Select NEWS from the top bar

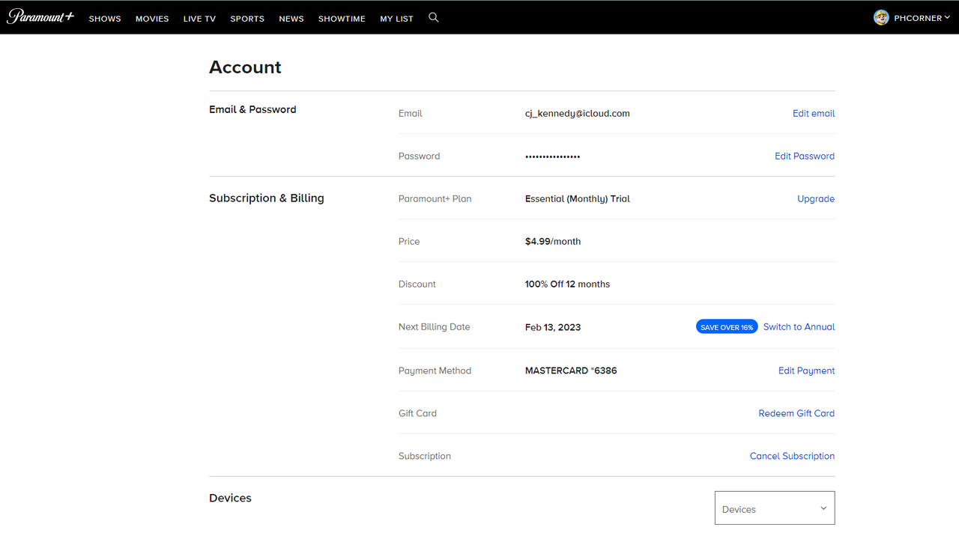(x=291, y=19)
